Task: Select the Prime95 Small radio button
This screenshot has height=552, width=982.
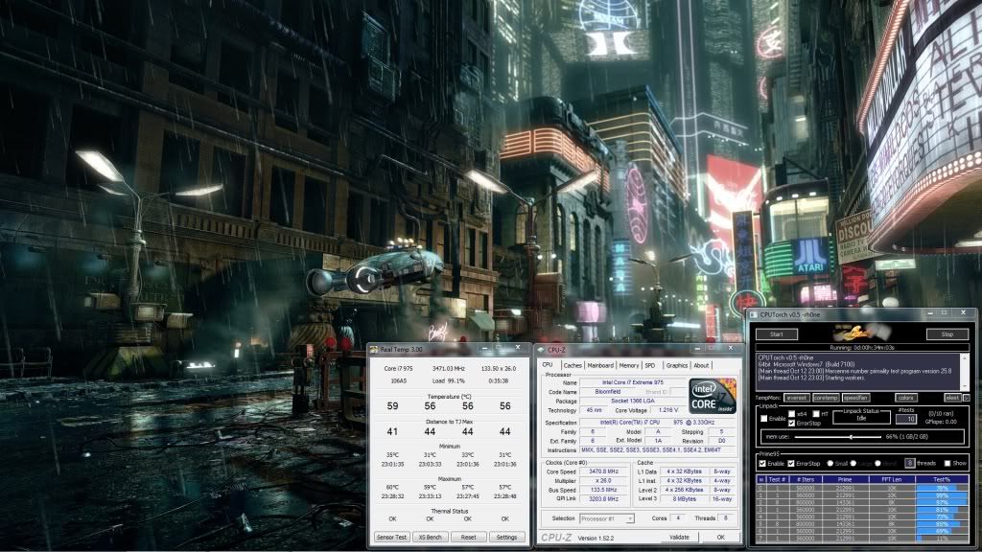Action: pos(830,463)
